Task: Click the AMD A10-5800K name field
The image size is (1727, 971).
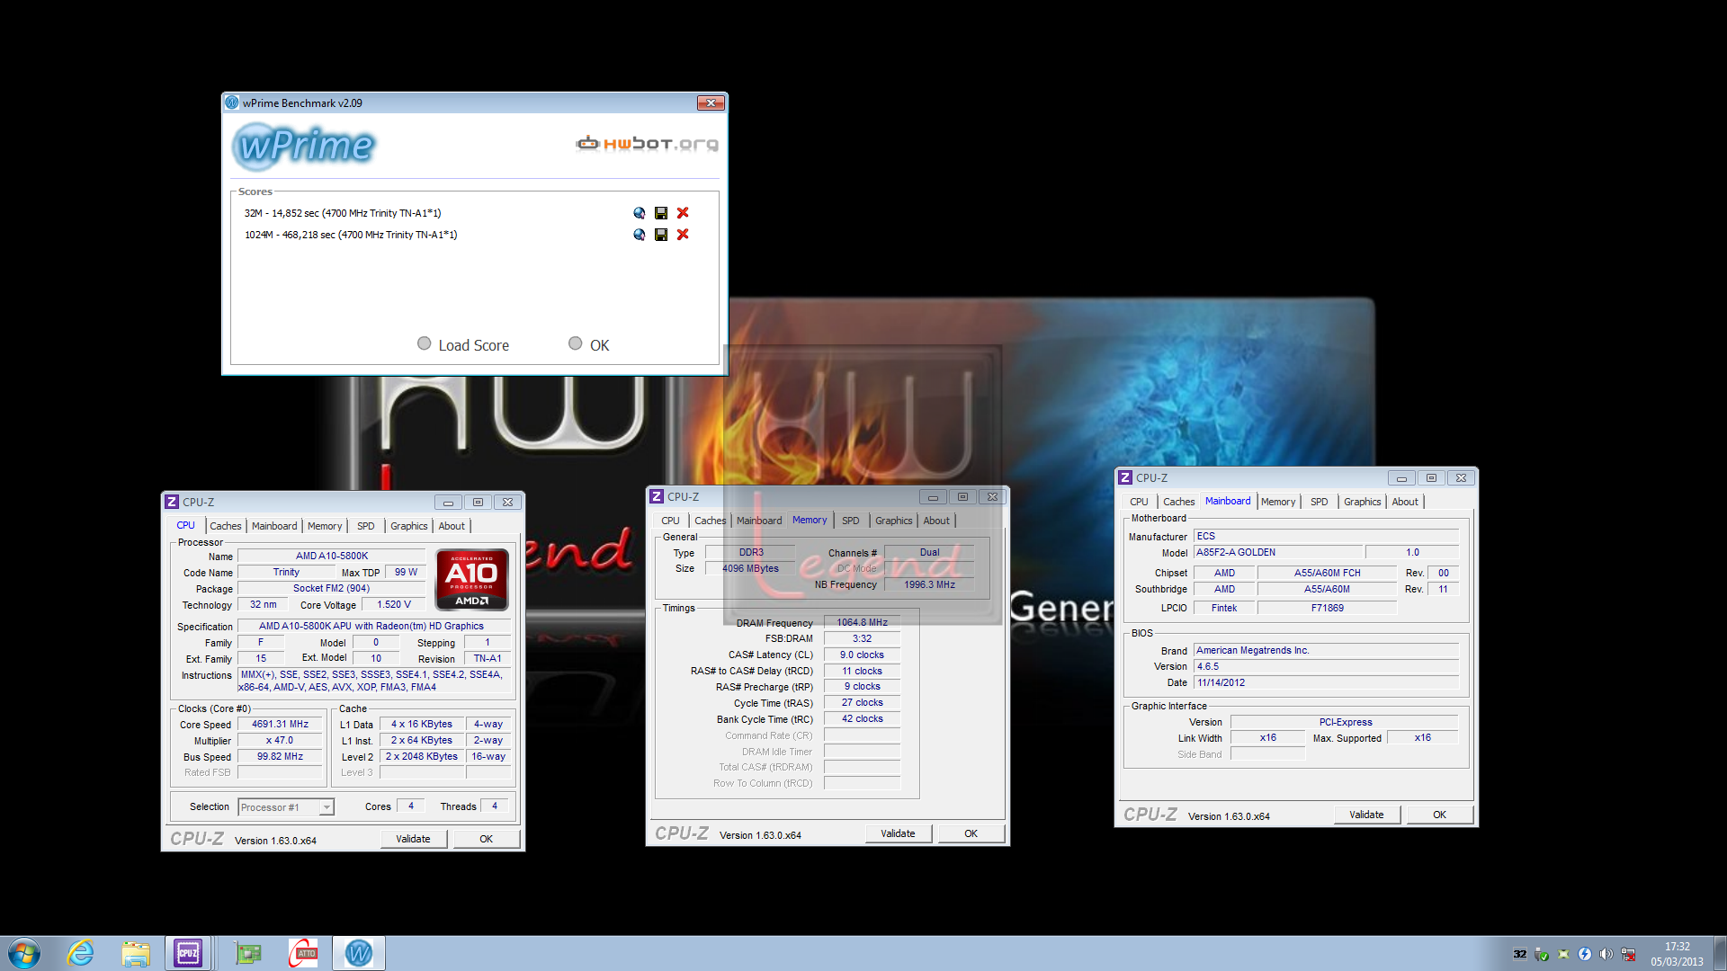Action: (x=332, y=557)
